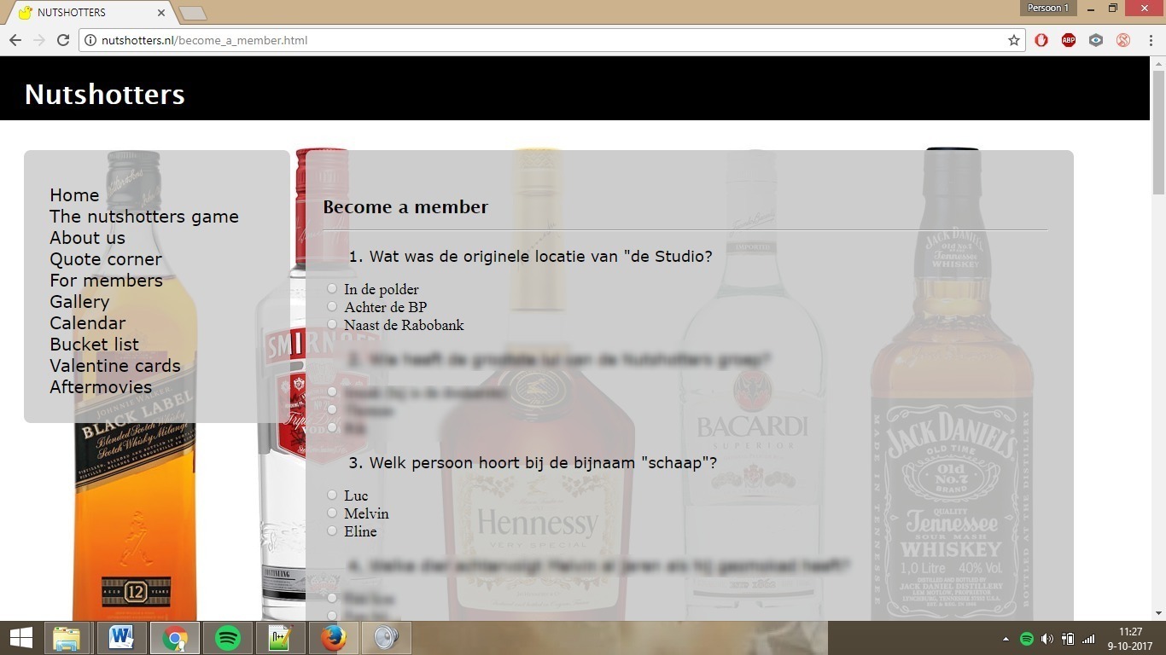Image resolution: width=1166 pixels, height=655 pixels.
Task: Click the Persoon 1 profile button
Action: click(x=1048, y=8)
